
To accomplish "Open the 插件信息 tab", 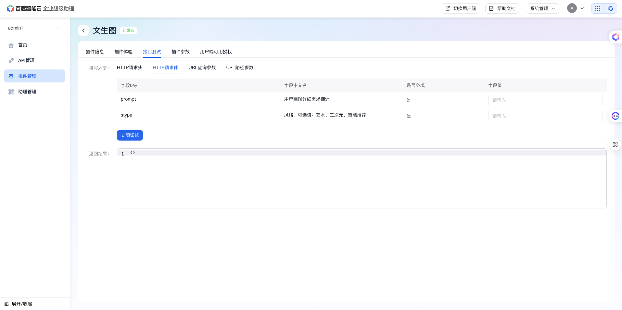I will pos(95,52).
